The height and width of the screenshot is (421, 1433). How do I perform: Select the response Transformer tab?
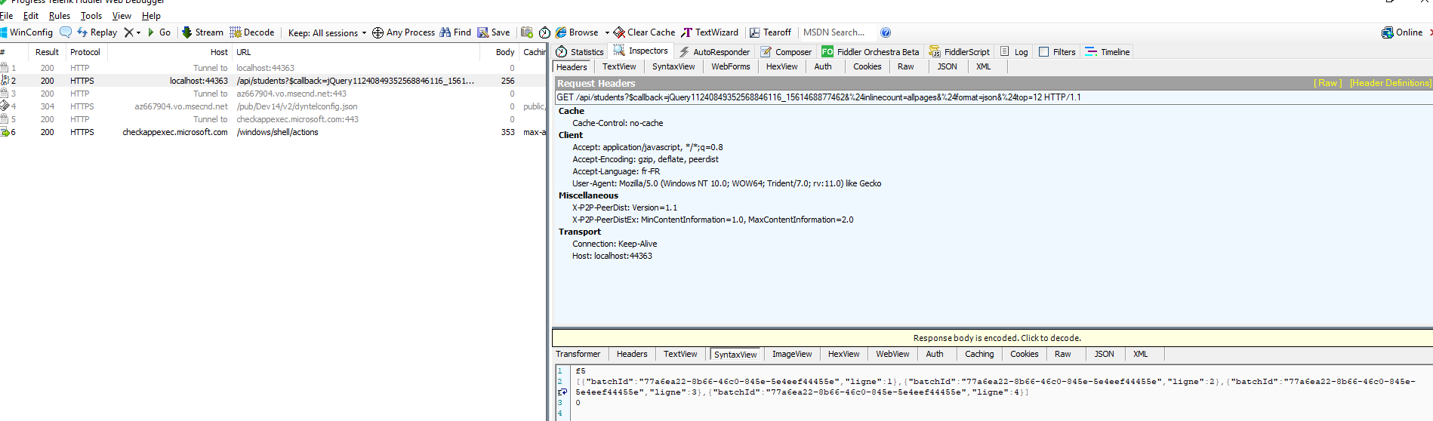578,354
